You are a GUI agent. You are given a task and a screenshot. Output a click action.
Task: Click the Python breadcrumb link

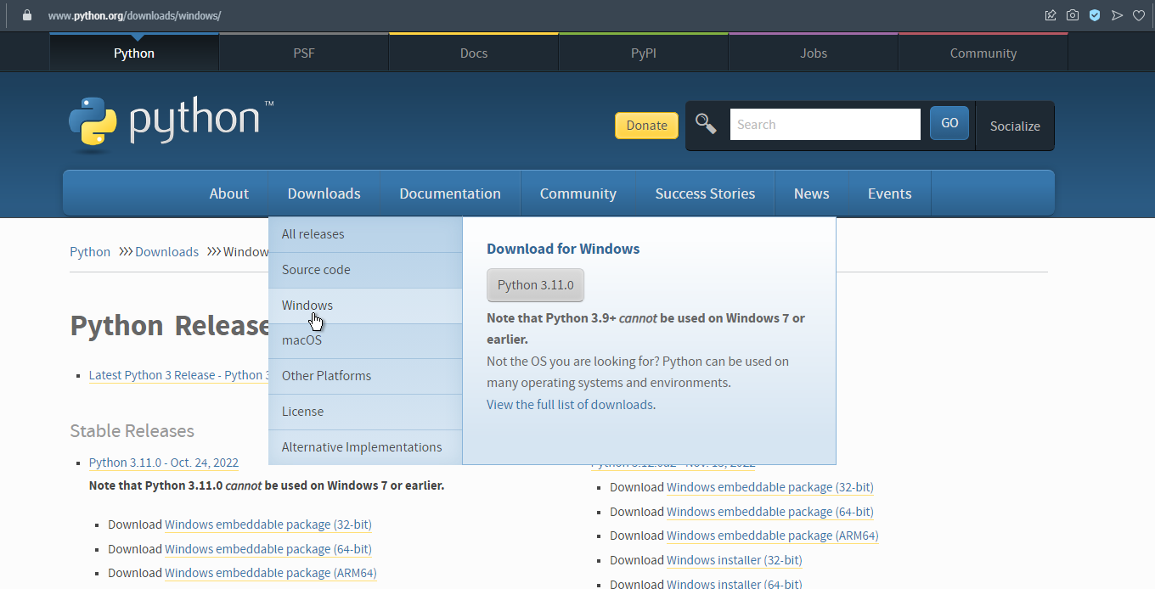coord(90,252)
